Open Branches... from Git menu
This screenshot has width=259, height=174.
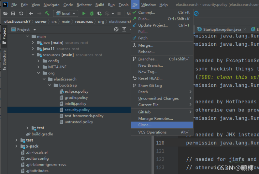pos(162,59)
